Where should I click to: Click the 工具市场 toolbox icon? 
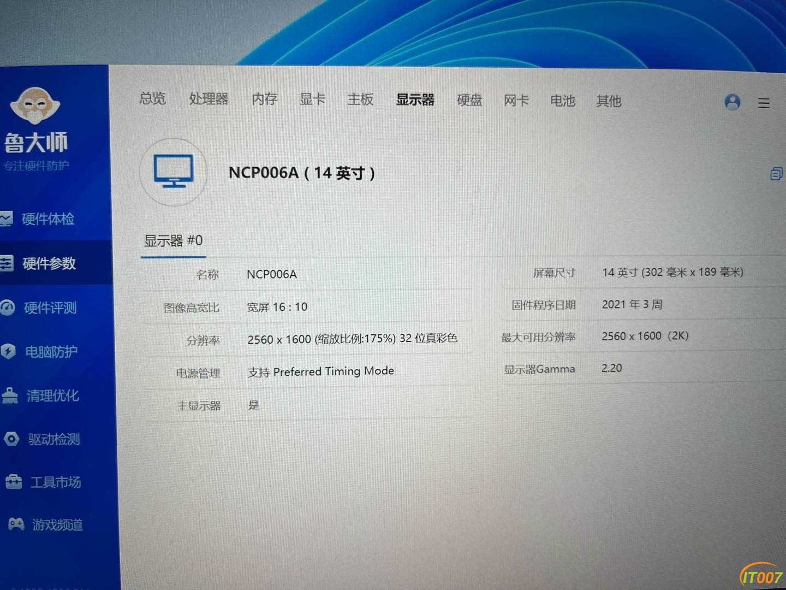tap(14, 482)
